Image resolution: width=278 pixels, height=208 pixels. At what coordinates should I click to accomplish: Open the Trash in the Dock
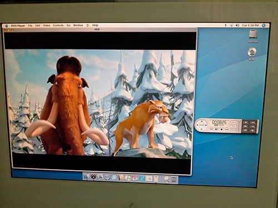(x=174, y=180)
